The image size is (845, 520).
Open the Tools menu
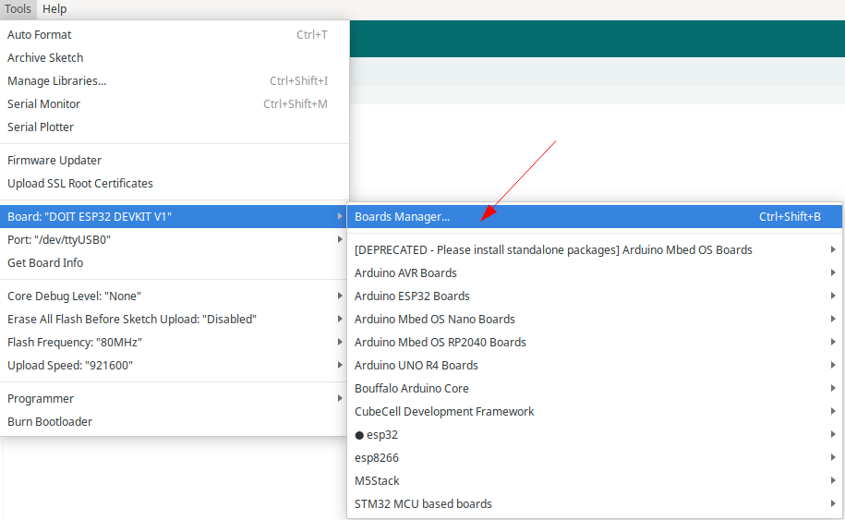[18, 9]
